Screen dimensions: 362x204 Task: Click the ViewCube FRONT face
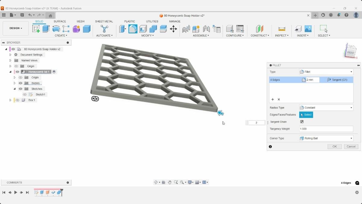point(350,52)
